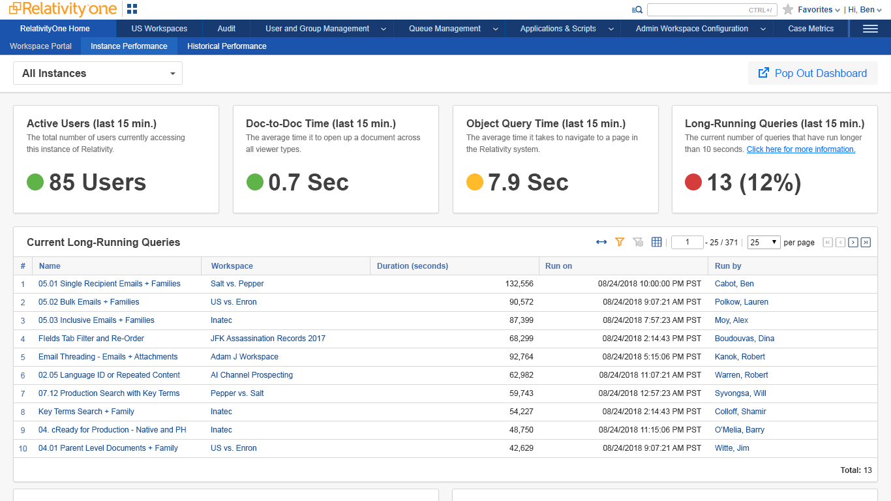Click the Pop Out Dashboard arrow icon
Viewport: 891px width, 501px height.
click(x=763, y=73)
